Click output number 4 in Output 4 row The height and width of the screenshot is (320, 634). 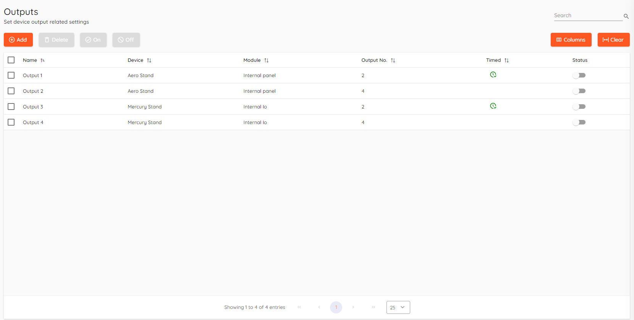click(363, 123)
